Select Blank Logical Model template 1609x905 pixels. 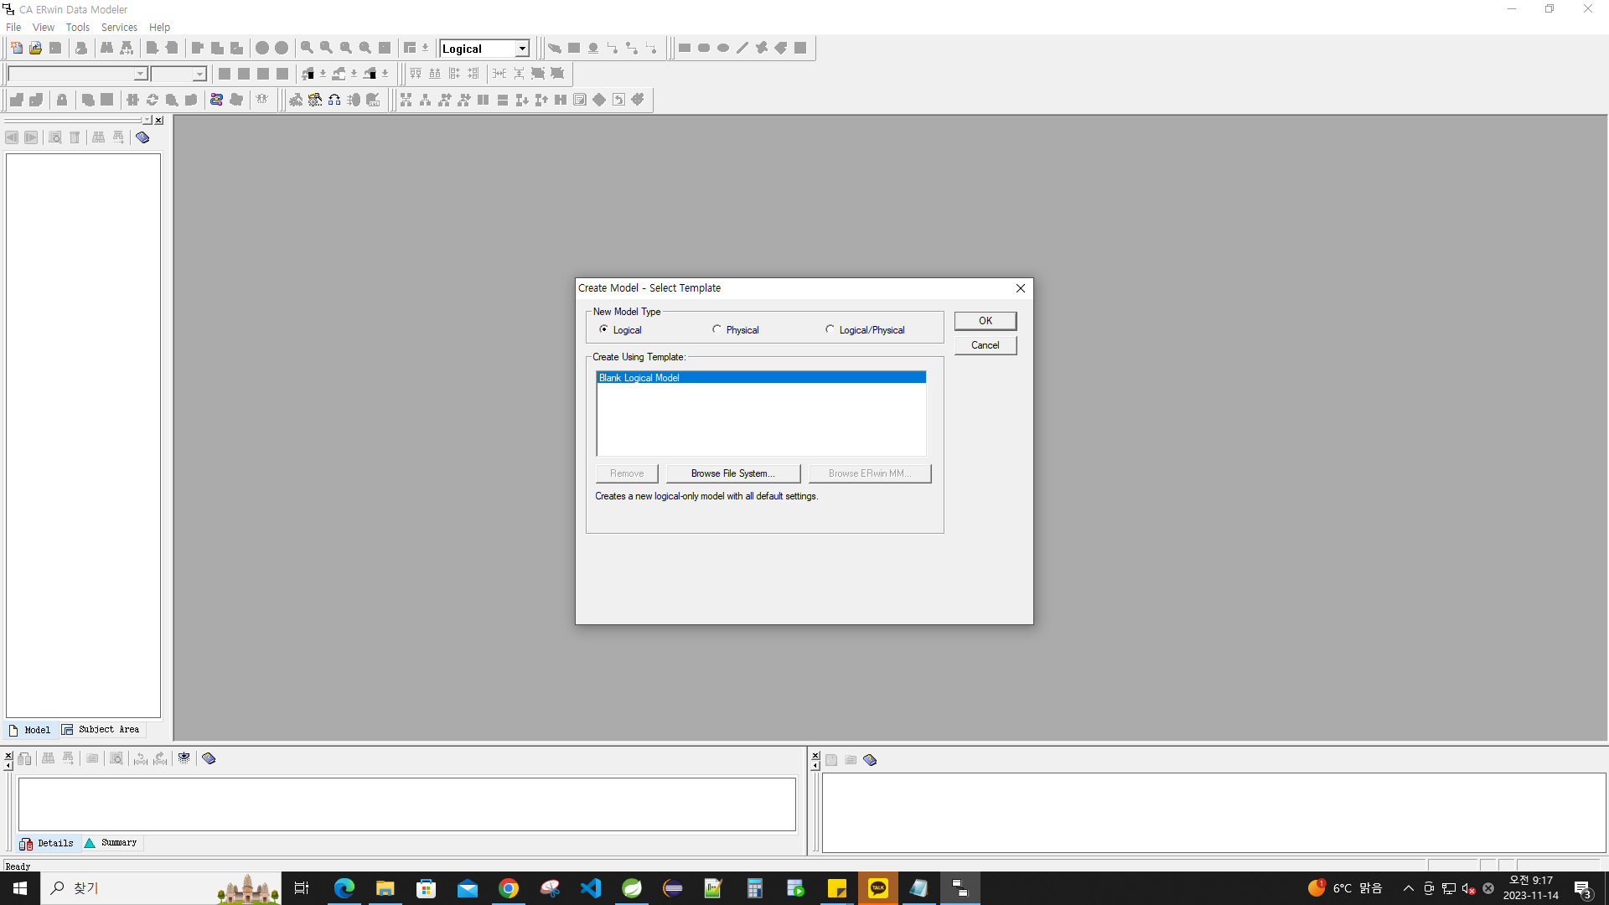coord(762,377)
